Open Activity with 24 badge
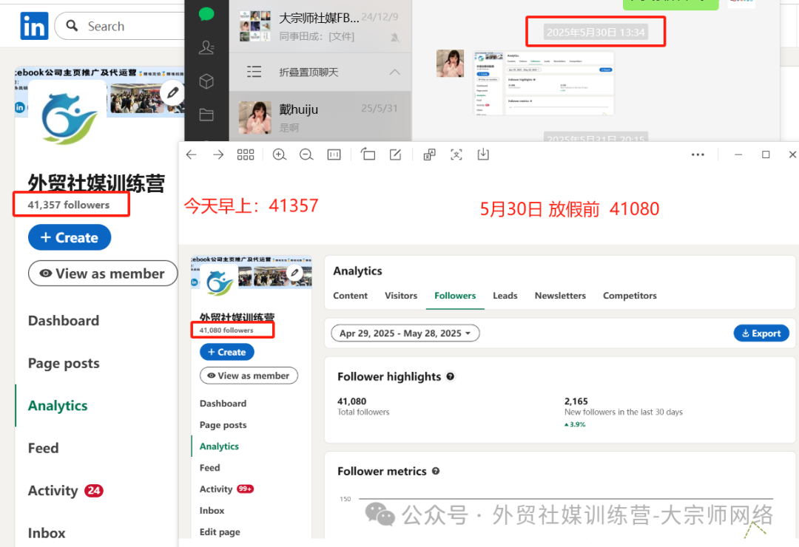Image resolution: width=799 pixels, height=547 pixels. tap(65, 491)
